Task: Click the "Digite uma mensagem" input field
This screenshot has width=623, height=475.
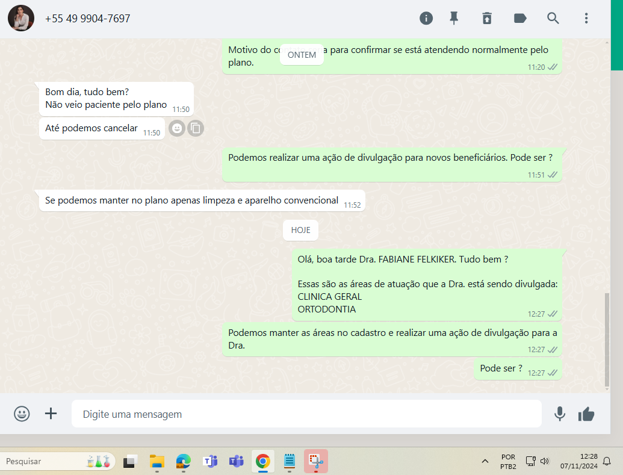Action: [306, 414]
